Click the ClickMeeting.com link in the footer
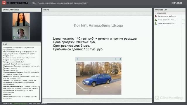 pos(20,104)
